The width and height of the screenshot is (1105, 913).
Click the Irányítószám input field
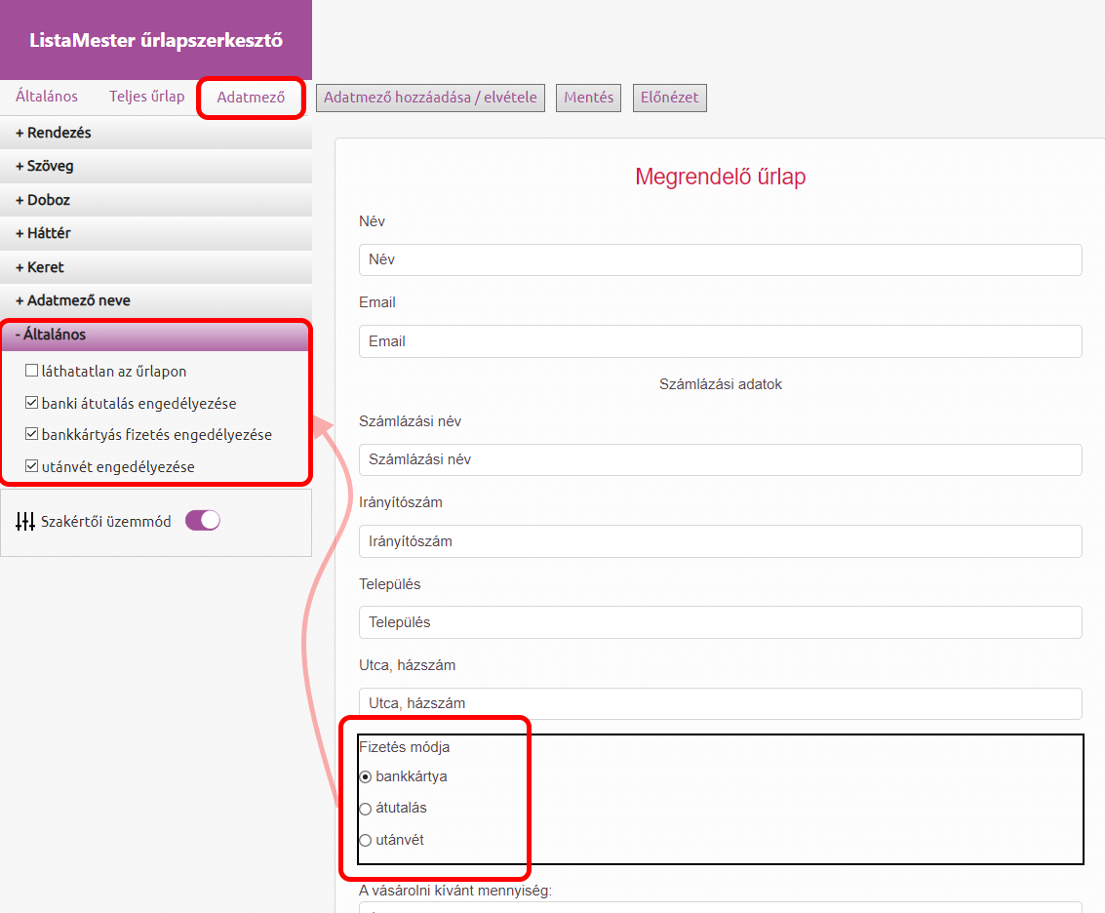coord(720,541)
